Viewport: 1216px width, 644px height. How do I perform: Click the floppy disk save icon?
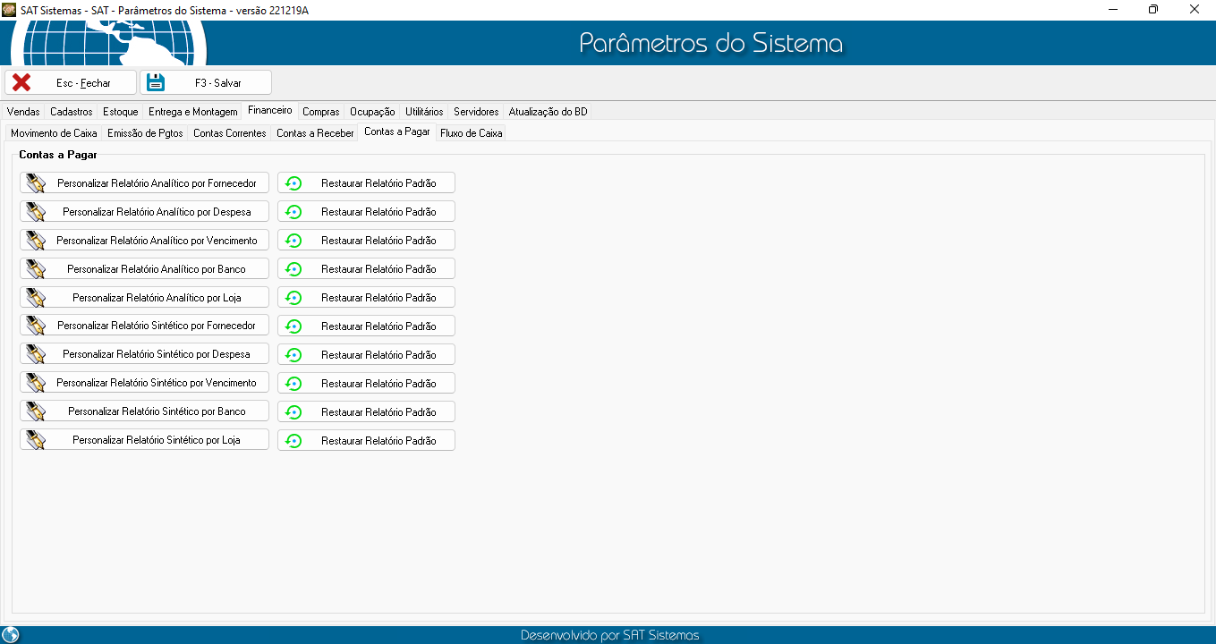click(156, 82)
